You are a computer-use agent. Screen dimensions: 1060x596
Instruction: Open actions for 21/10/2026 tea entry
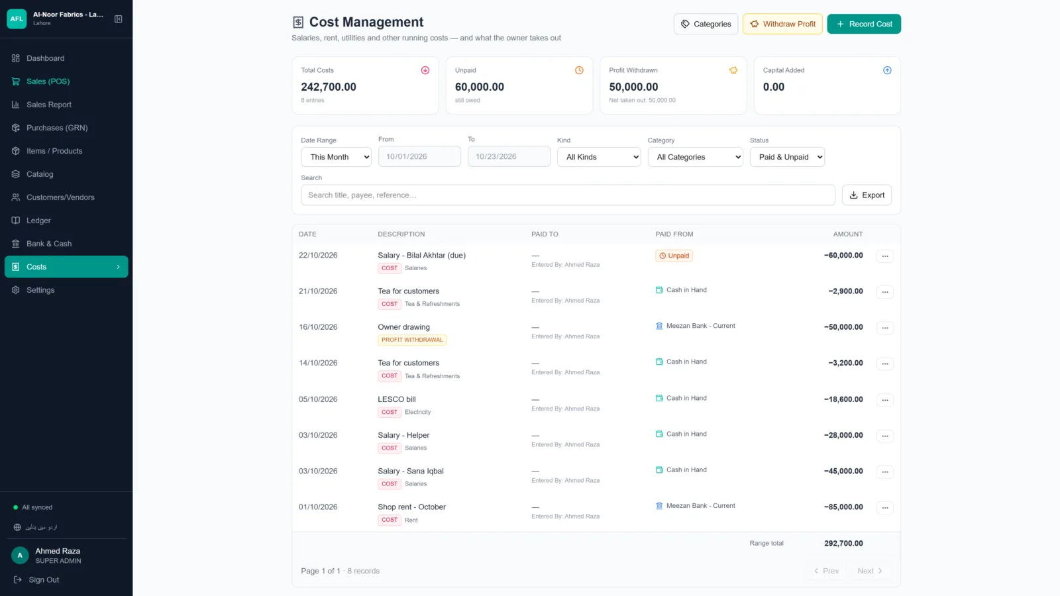tap(885, 292)
